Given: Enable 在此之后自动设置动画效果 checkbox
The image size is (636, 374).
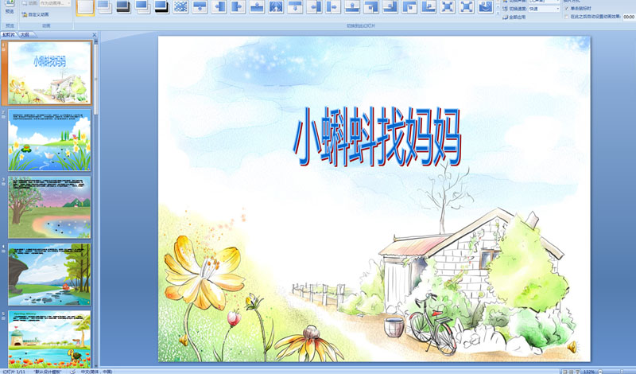Looking at the screenshot, I should [x=567, y=17].
